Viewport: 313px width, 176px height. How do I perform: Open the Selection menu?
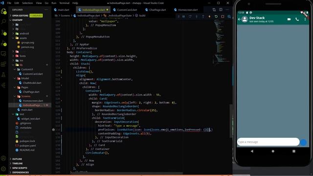(27, 3)
